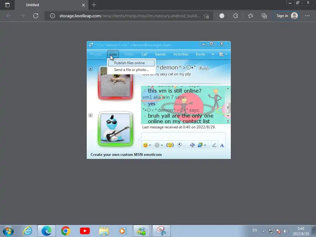Add this page to favorites star
The height and width of the screenshot is (237, 316).
coord(206,16)
